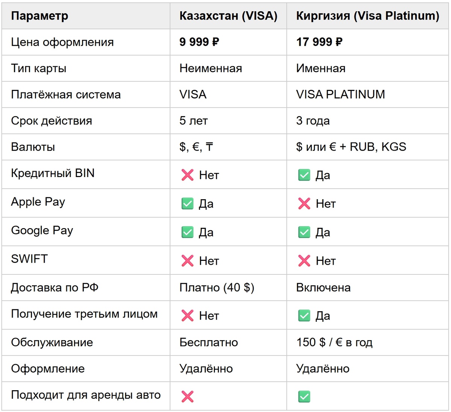The height and width of the screenshot is (412, 451).
Task: Click red cross in Получение третьим лицом Kazakhstan
Action: 187,315
